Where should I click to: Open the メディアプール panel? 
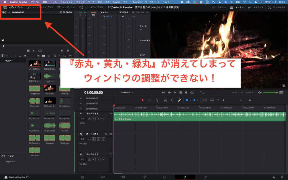click(x=13, y=7)
